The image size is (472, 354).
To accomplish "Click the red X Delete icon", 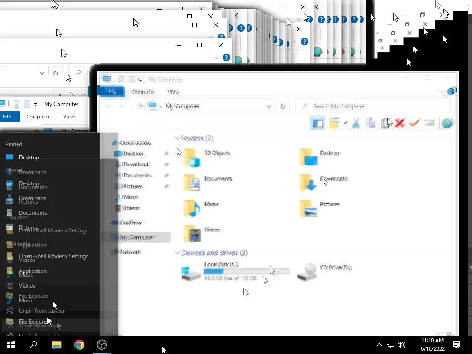I will 400,123.
